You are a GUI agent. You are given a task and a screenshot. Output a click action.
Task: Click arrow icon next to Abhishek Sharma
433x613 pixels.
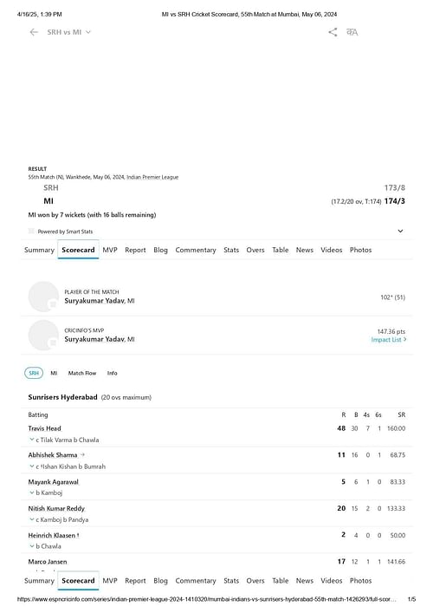click(x=82, y=454)
